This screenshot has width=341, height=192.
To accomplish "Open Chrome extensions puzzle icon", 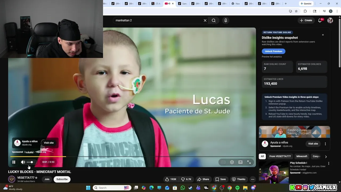I will click(305, 11).
